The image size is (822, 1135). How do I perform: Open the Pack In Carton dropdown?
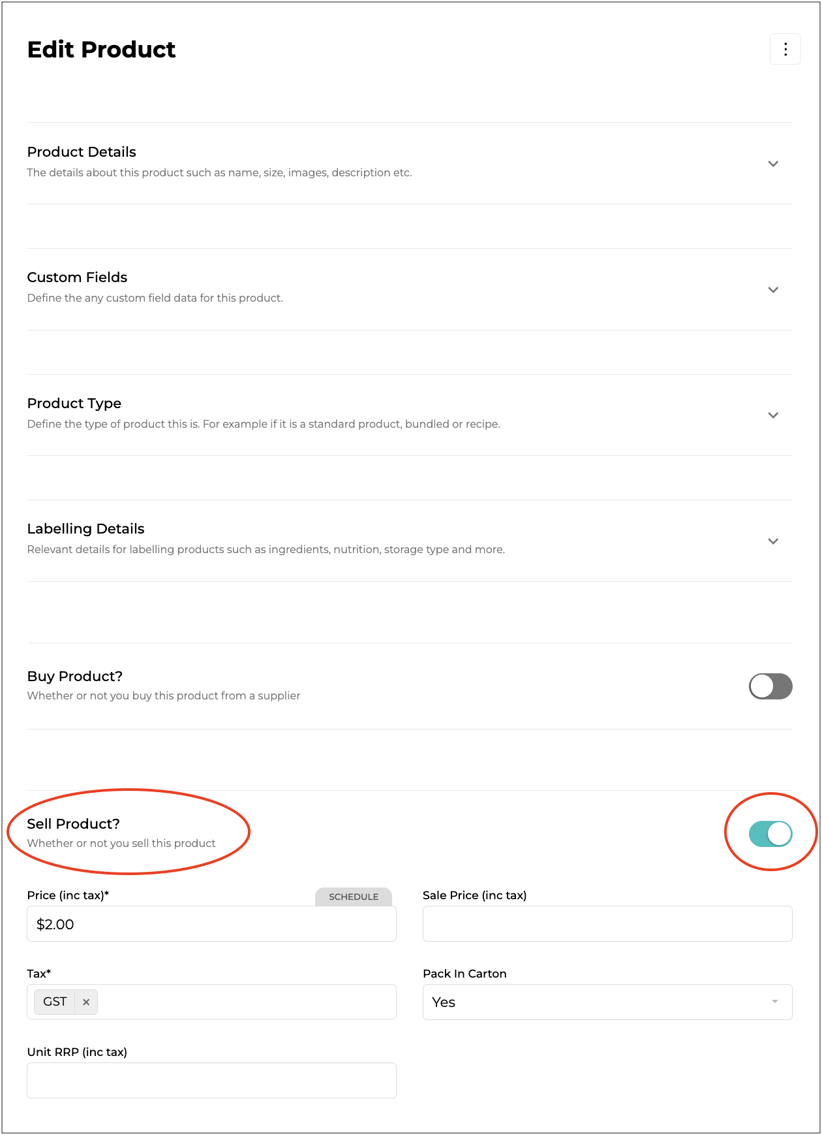(607, 1002)
